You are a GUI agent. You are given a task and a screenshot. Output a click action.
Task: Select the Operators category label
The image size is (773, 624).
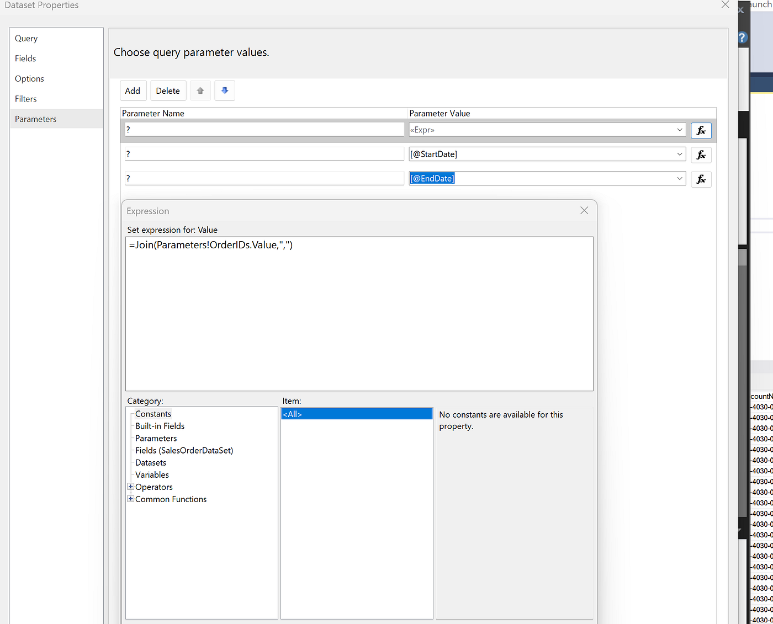pos(154,487)
